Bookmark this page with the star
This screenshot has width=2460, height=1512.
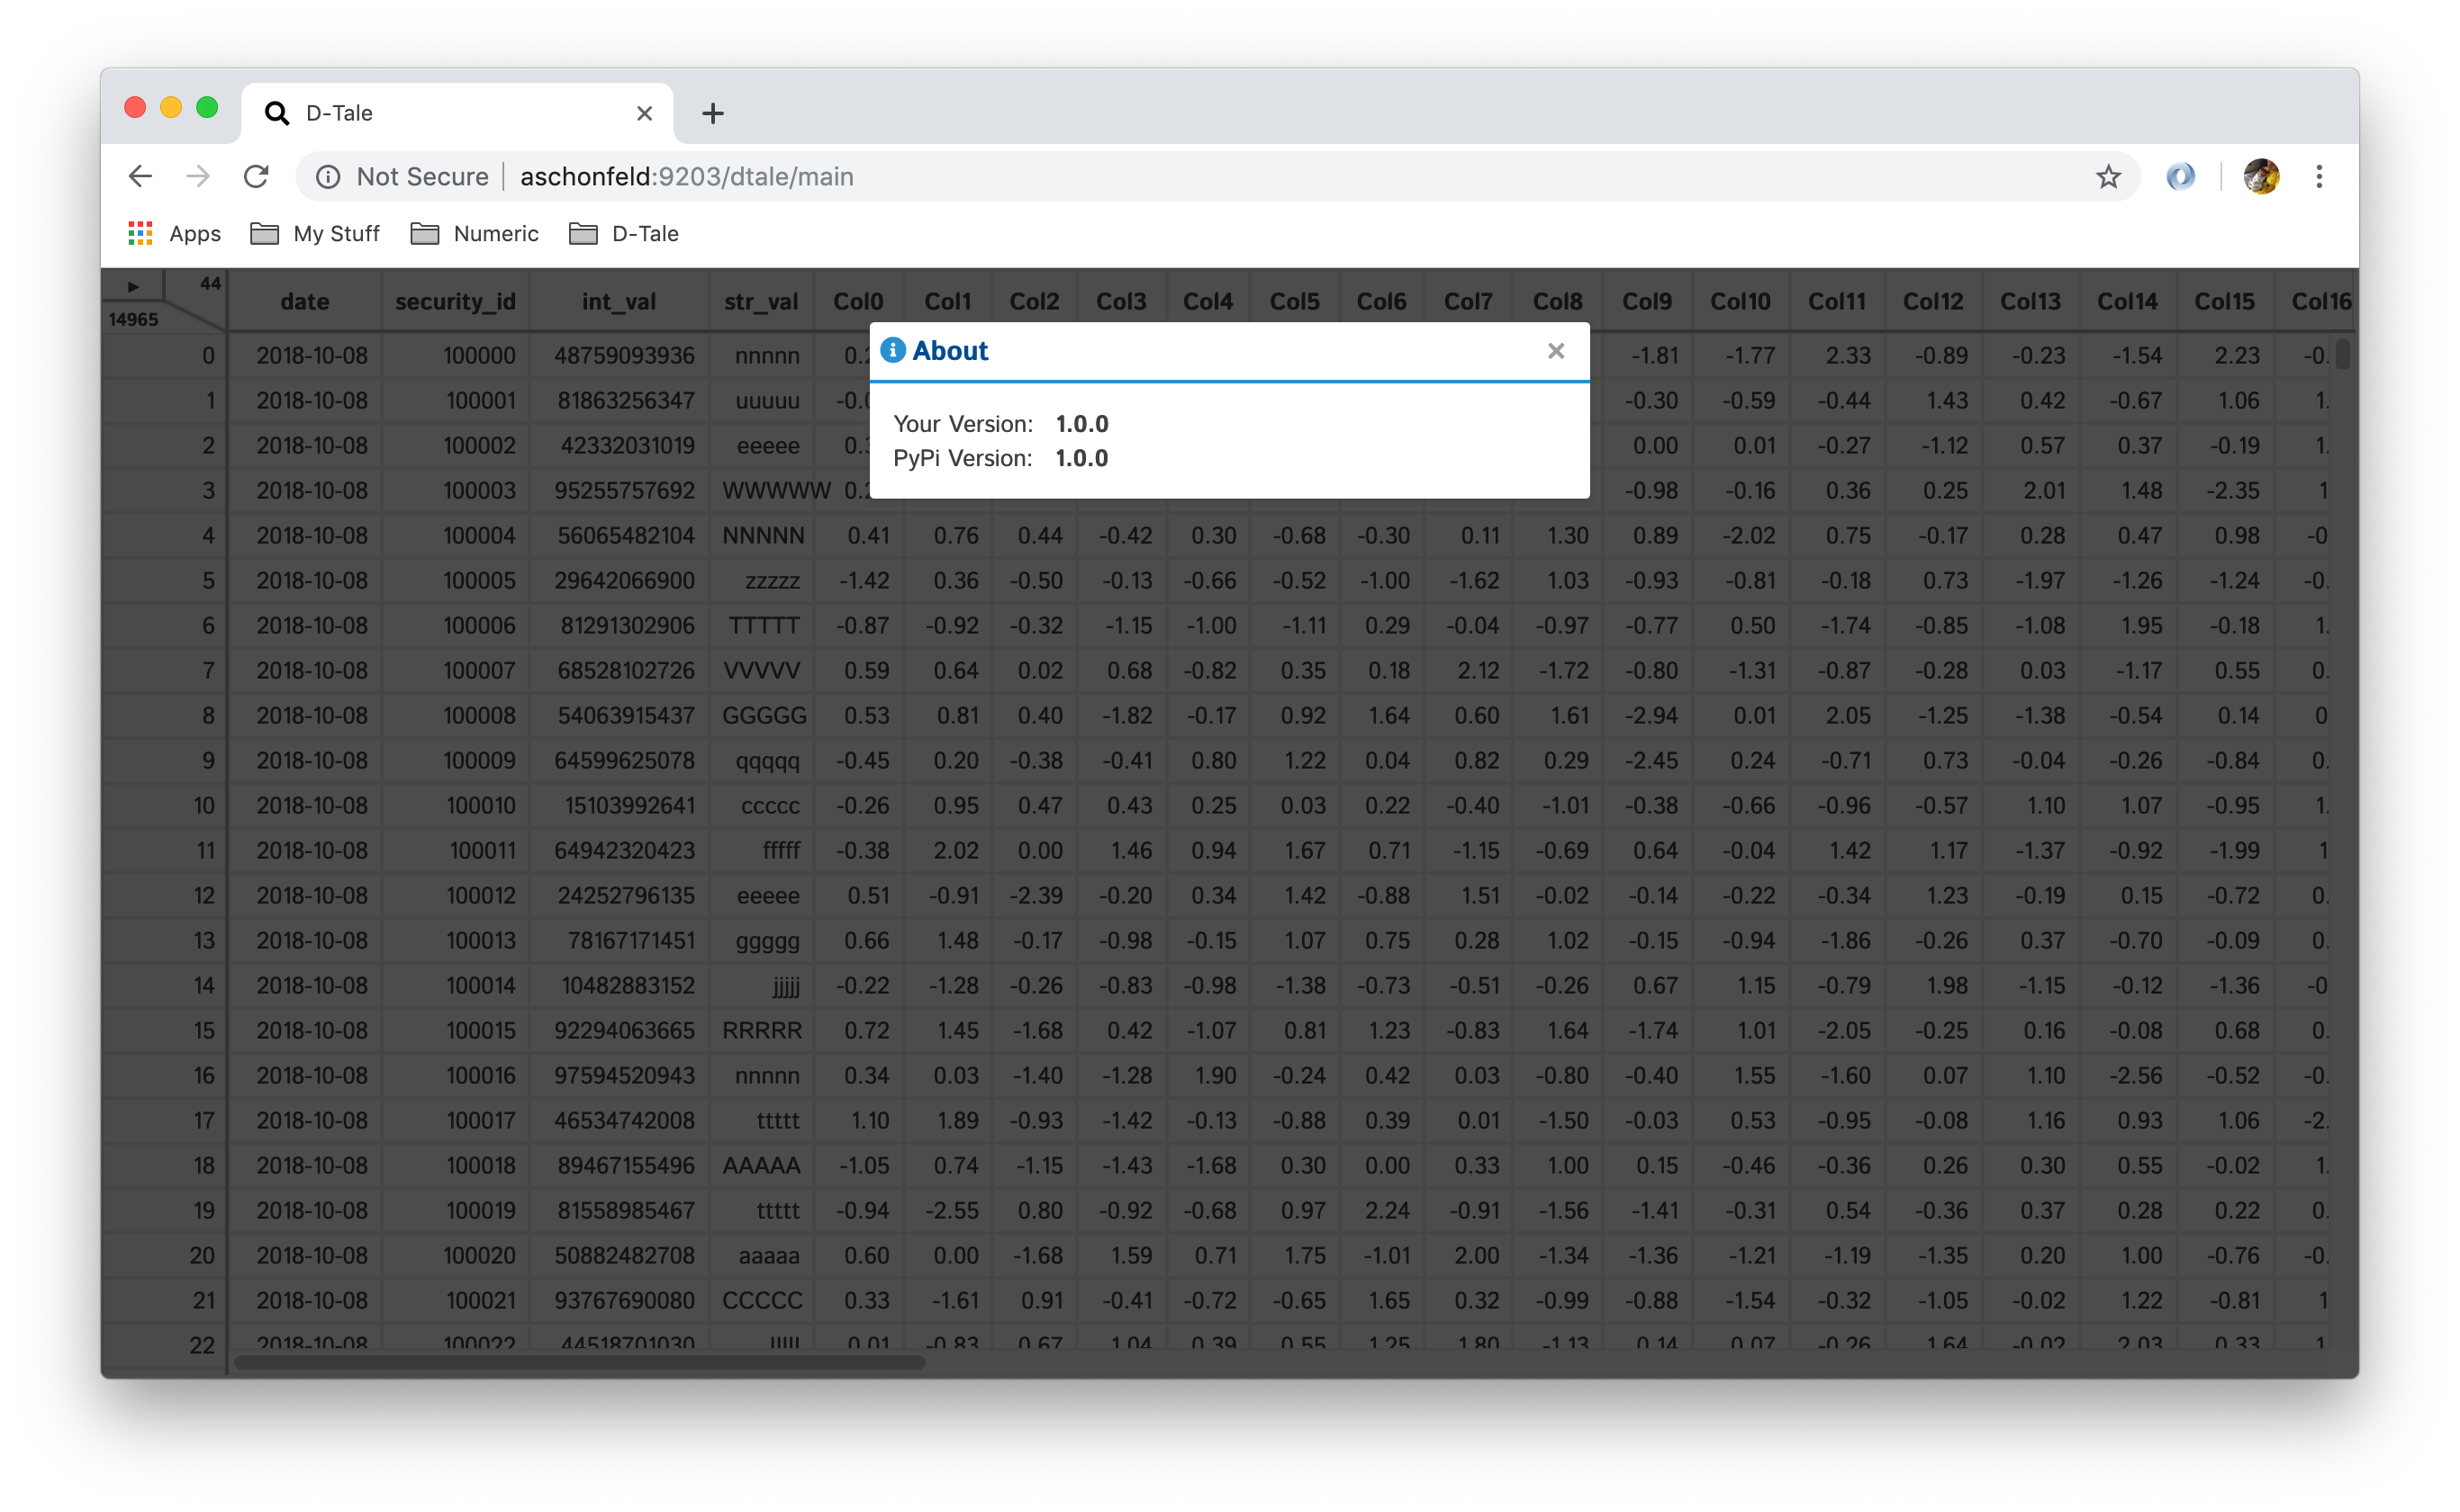[x=2108, y=177]
